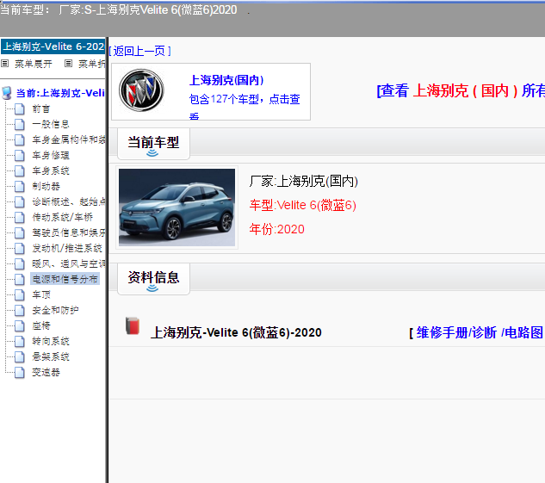Open 车顶 tree item
This screenshot has width=545, height=483.
pyautogui.click(x=41, y=295)
